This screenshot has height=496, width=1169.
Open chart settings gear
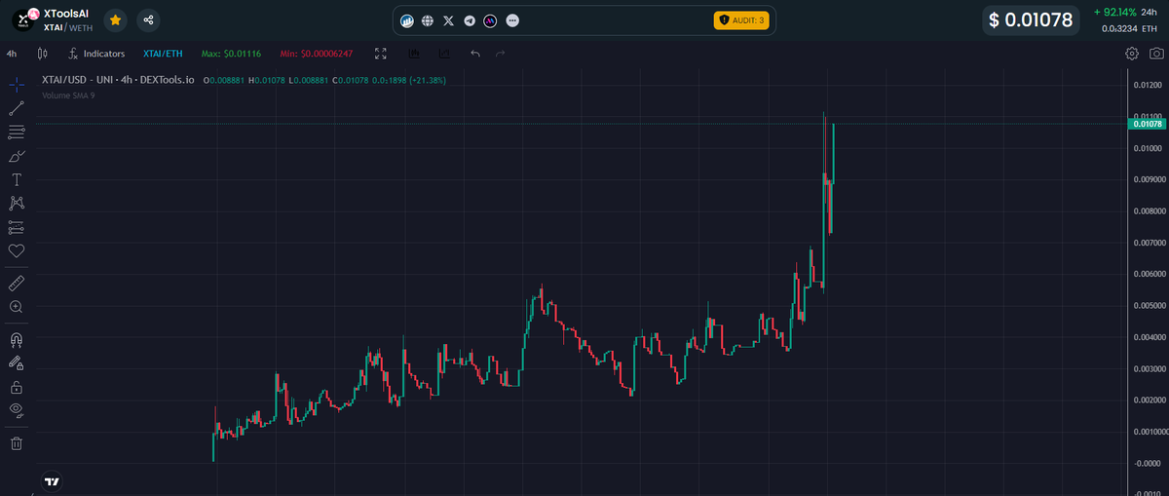point(1132,54)
